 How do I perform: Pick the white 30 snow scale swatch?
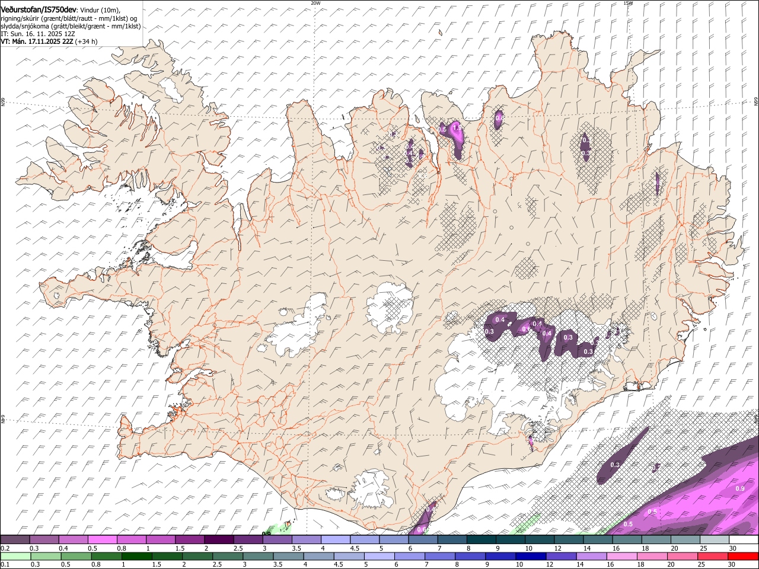click(x=744, y=540)
